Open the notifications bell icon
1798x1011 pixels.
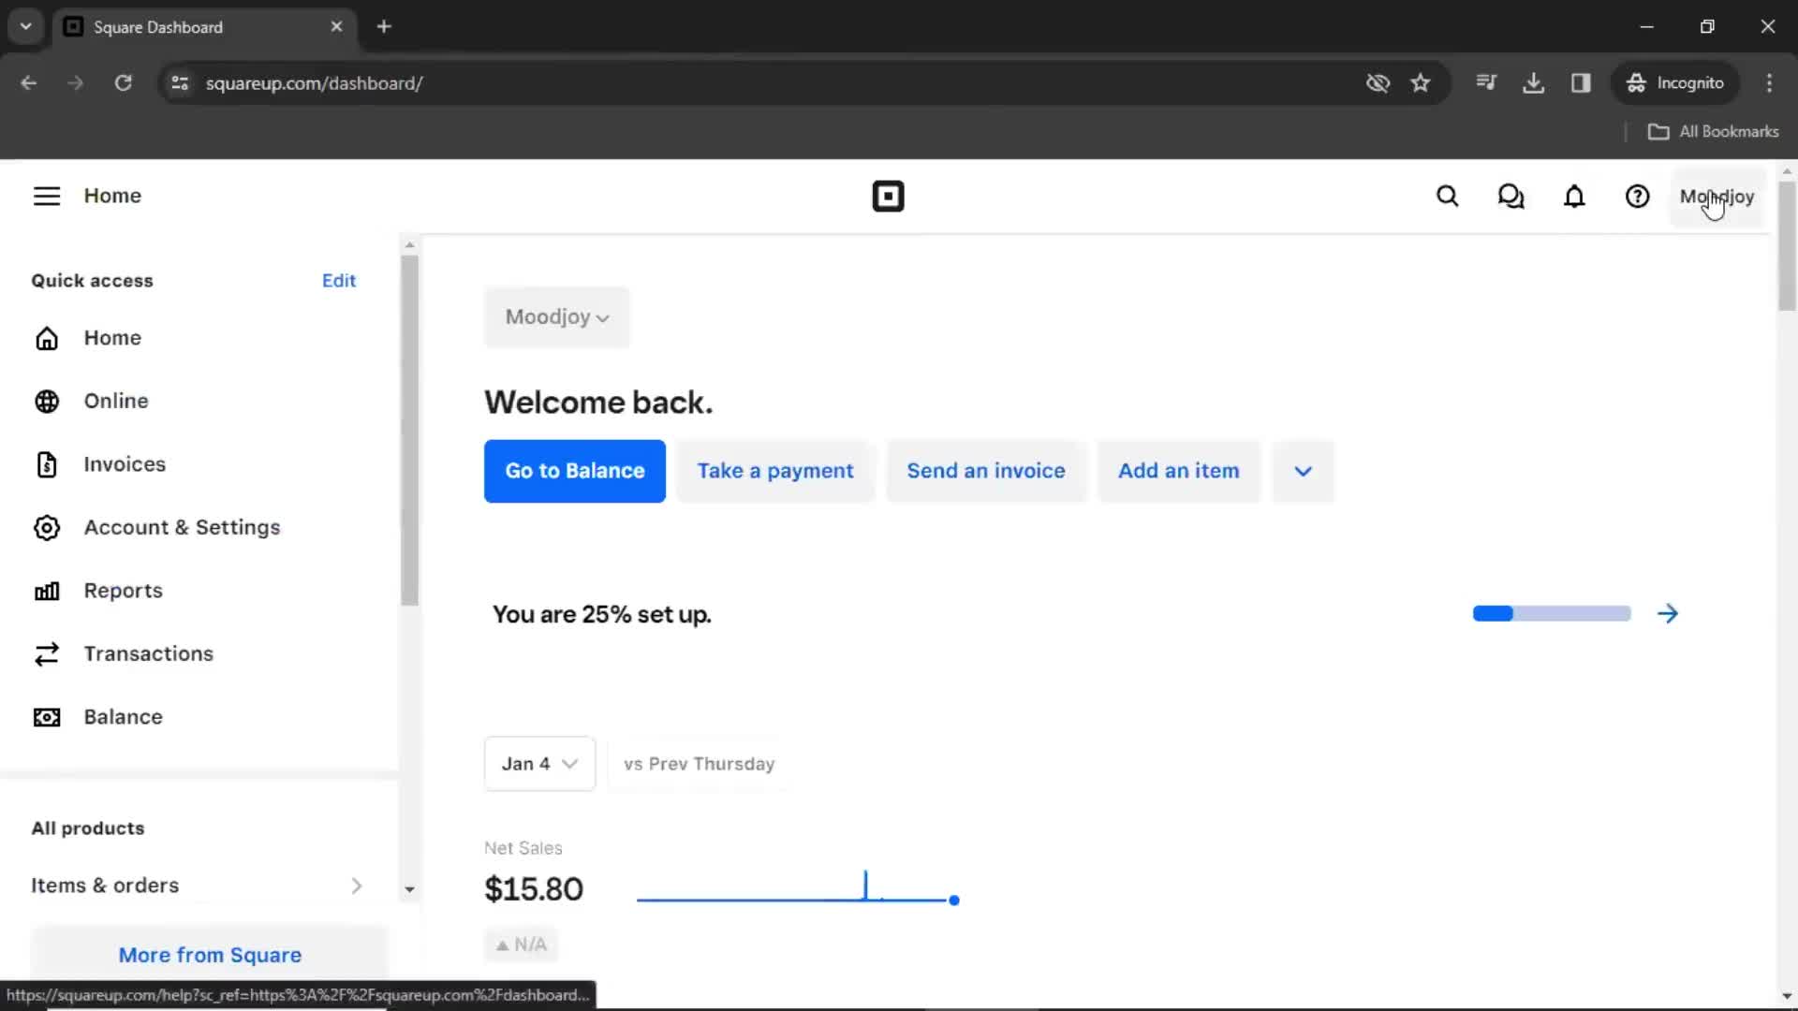coord(1574,197)
